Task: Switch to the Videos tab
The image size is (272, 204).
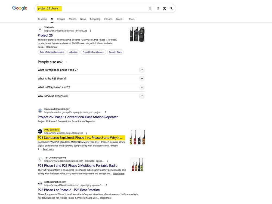Action: pos(73,19)
